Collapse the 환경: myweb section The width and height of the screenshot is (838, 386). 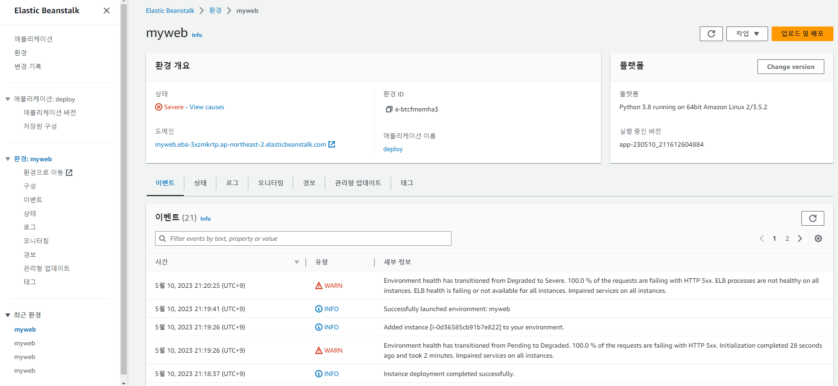(8, 159)
